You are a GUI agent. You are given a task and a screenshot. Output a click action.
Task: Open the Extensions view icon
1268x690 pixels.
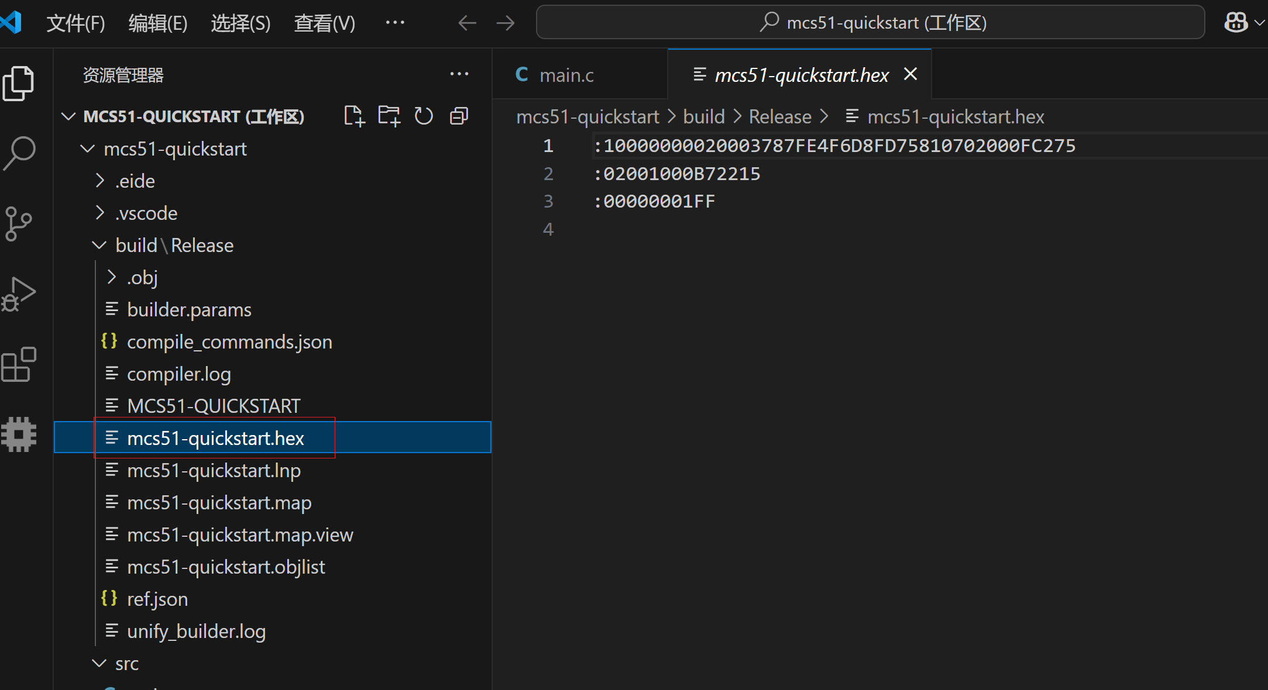click(18, 364)
